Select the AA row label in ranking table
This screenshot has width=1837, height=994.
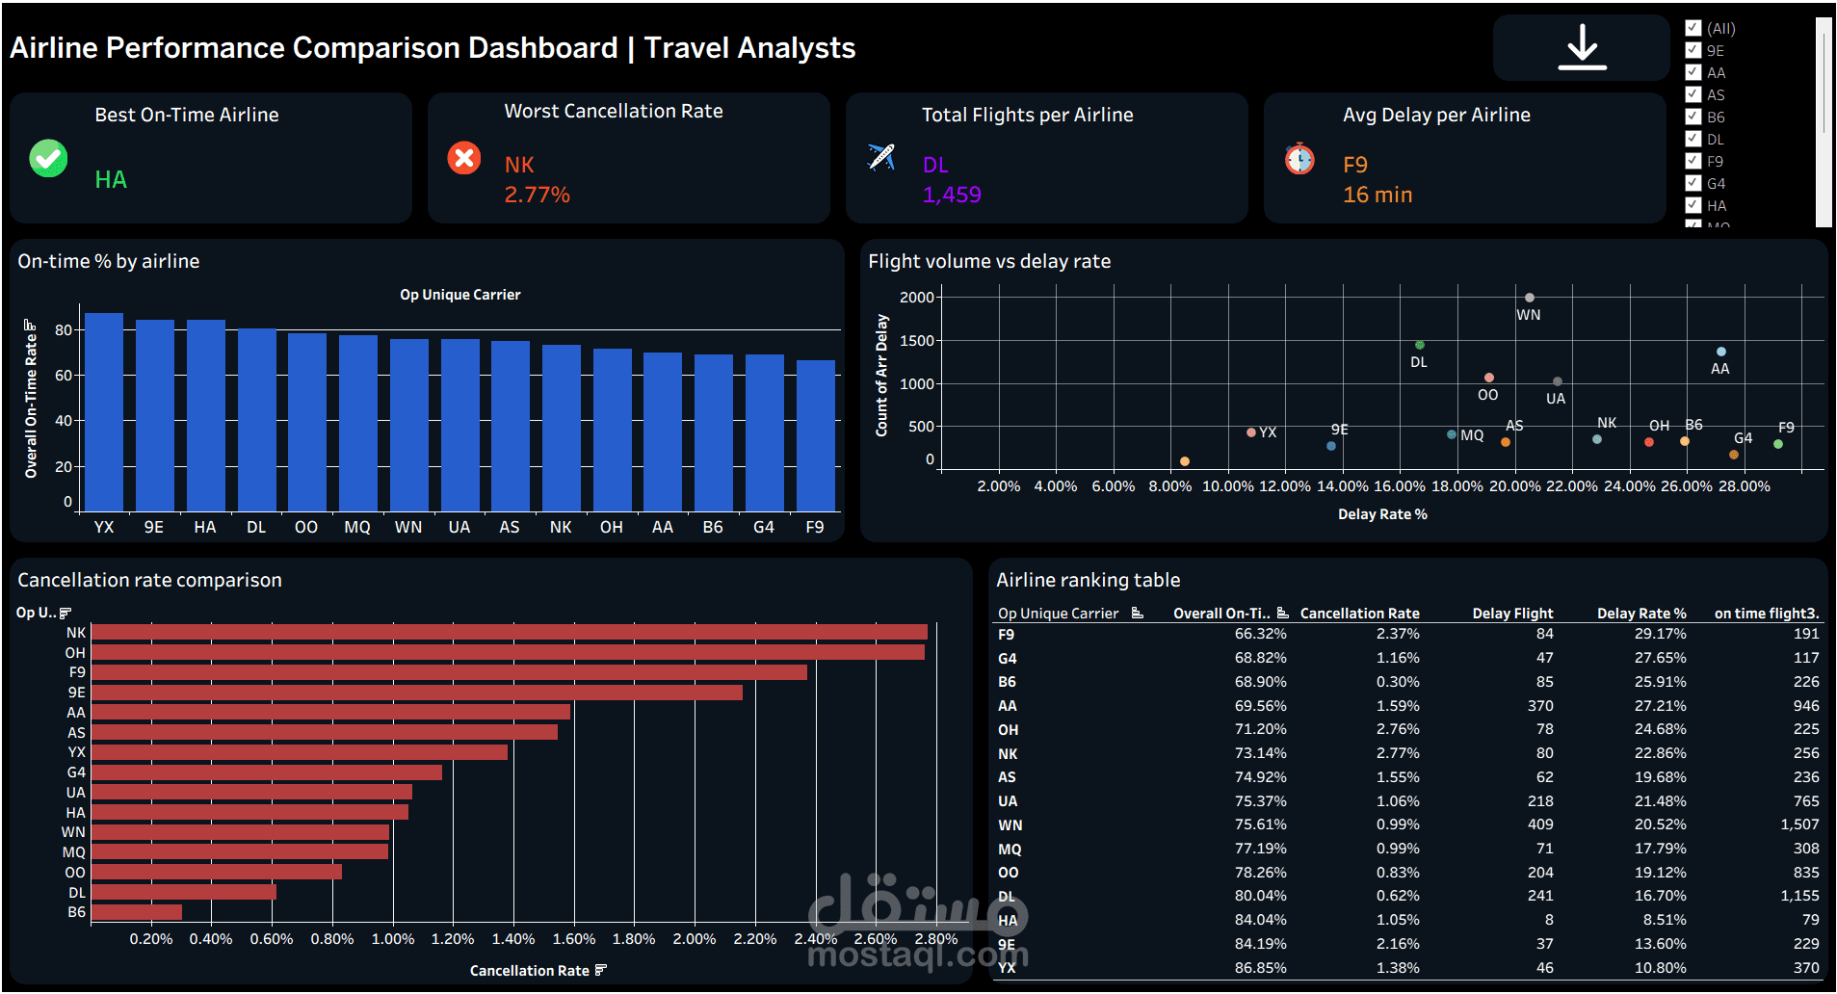coord(1008,706)
